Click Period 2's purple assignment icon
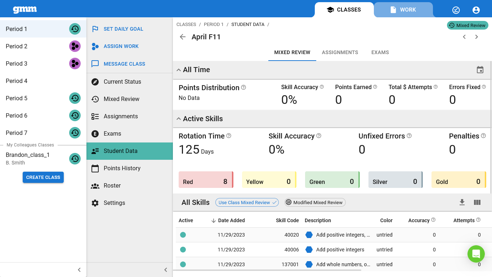 75,46
